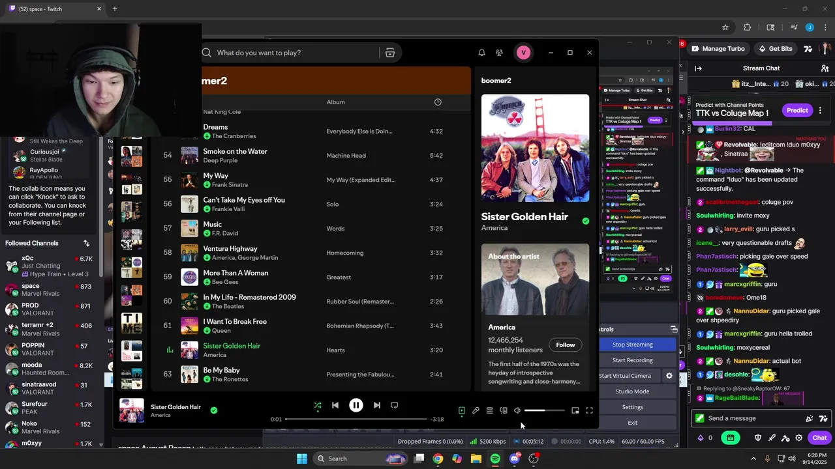Toggle shuffle in Spotify player
This screenshot has width=835, height=469.
click(318, 405)
